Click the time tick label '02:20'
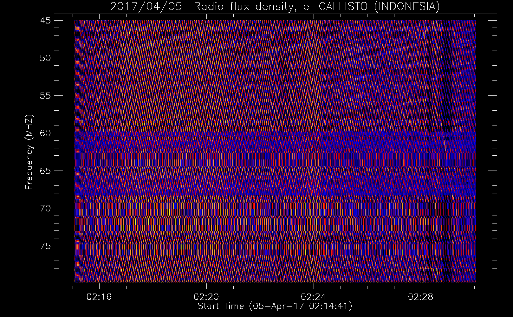Screen dimensions: 513x317 [x=207, y=297]
